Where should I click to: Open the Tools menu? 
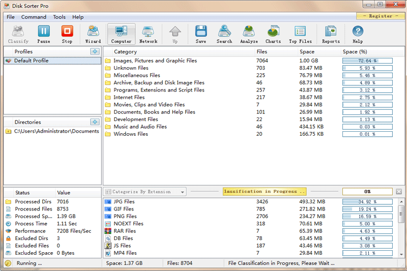point(60,17)
